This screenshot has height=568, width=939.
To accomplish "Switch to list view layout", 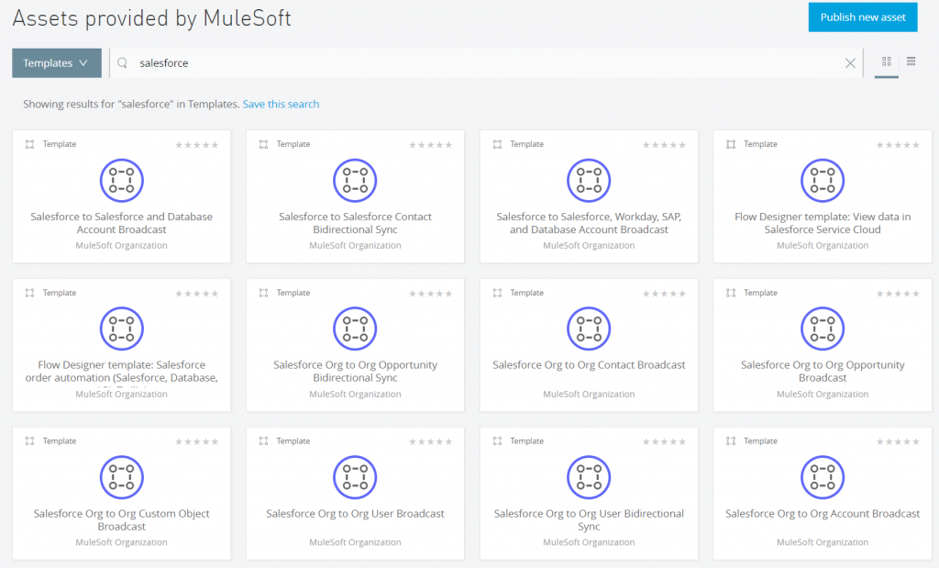I will (911, 61).
